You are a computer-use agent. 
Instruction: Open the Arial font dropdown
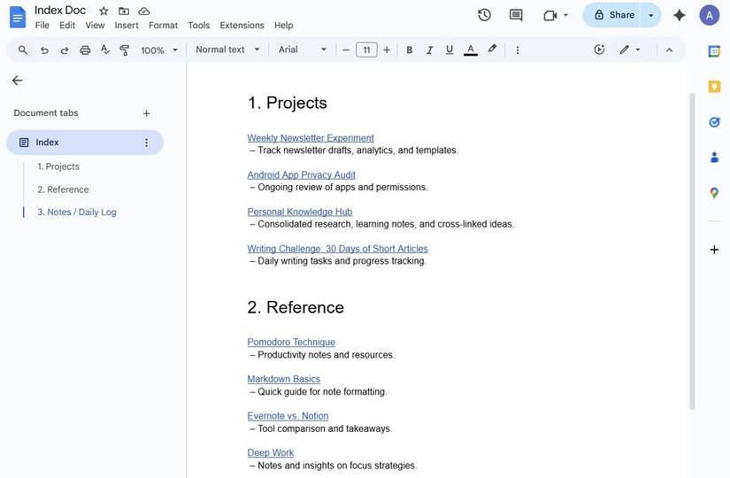303,50
